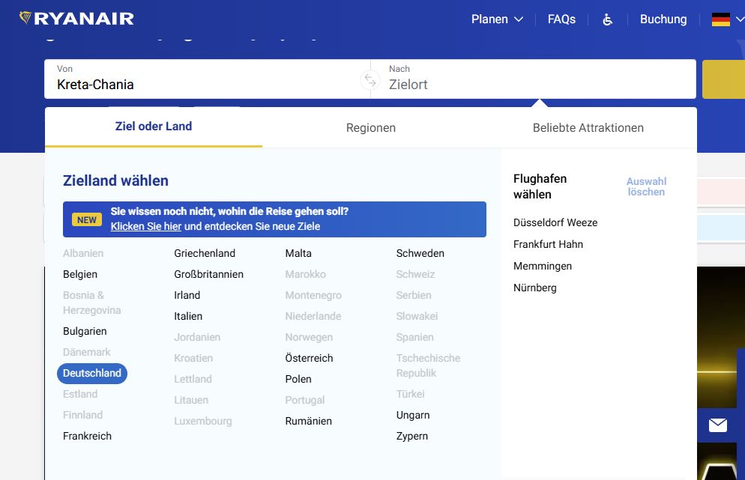This screenshot has height=480, width=745.
Task: Switch to the Beliebte Attraktionen tab
Action: tap(588, 127)
